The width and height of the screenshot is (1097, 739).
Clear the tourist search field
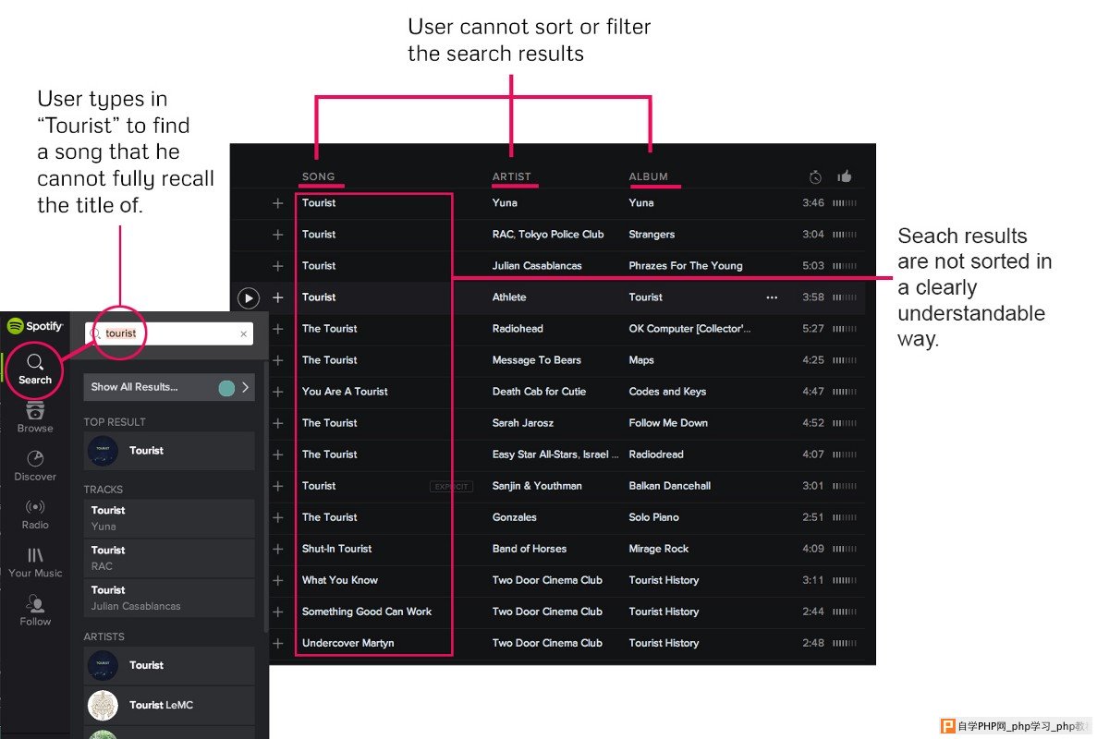243,333
